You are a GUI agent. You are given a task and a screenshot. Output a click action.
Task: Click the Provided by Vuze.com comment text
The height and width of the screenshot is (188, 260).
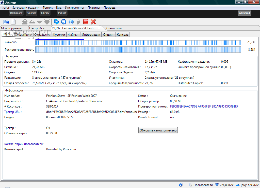coord(61,149)
